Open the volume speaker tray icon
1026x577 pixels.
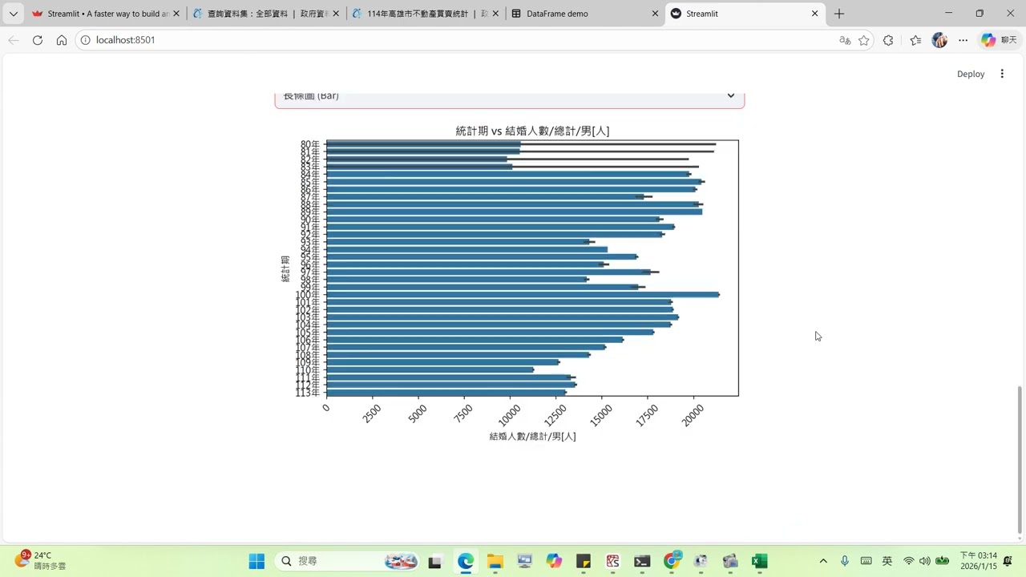(925, 561)
